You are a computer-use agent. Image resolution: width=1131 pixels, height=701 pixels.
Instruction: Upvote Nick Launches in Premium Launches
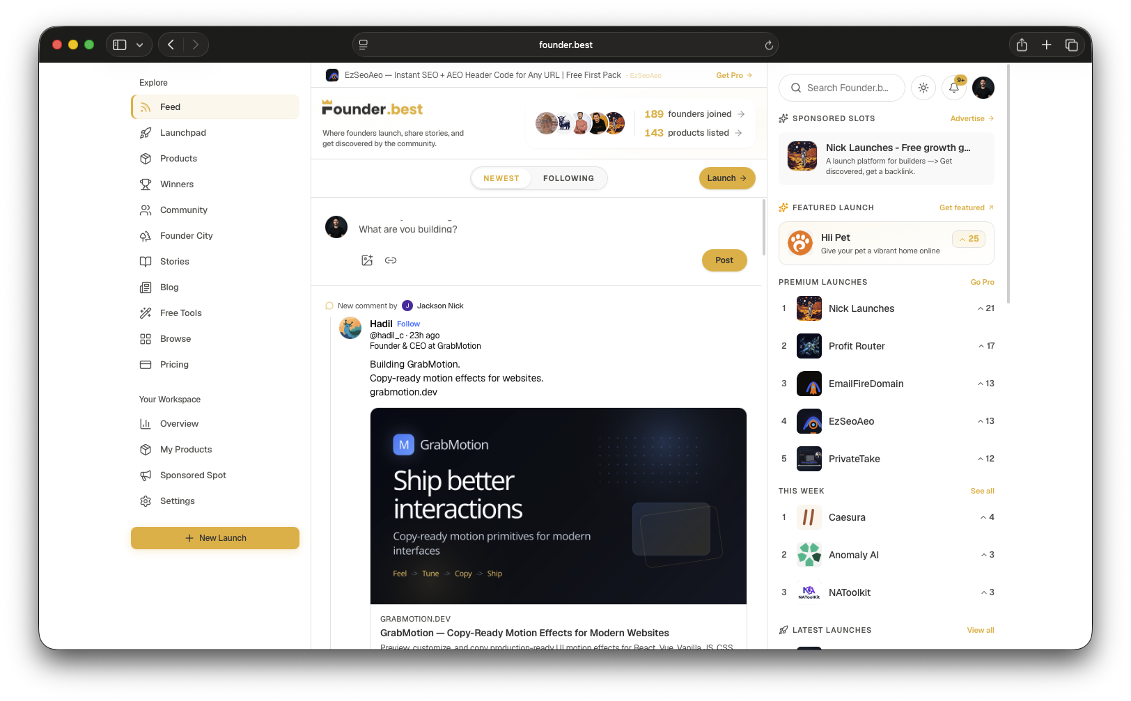985,308
